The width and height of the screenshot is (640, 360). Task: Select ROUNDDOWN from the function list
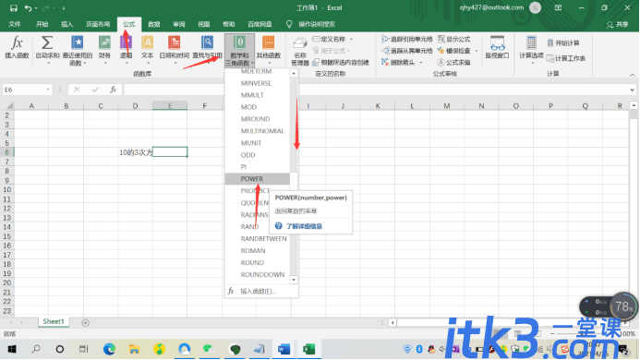(x=258, y=275)
